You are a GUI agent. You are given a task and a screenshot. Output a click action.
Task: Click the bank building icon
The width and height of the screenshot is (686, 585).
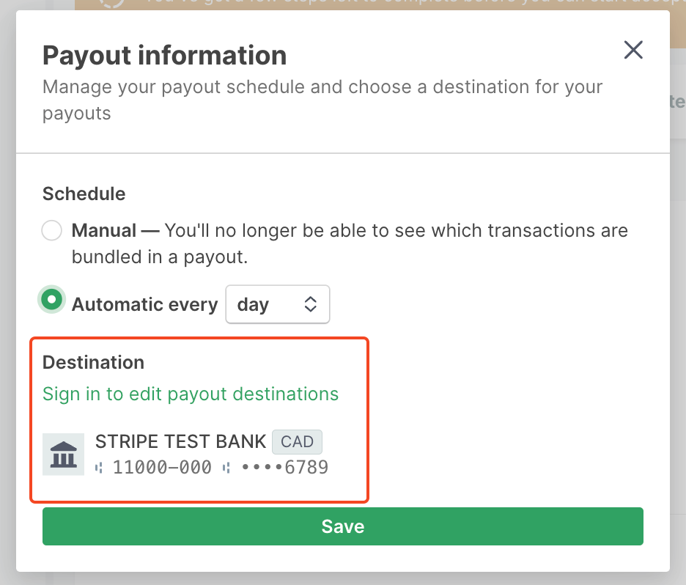click(63, 454)
